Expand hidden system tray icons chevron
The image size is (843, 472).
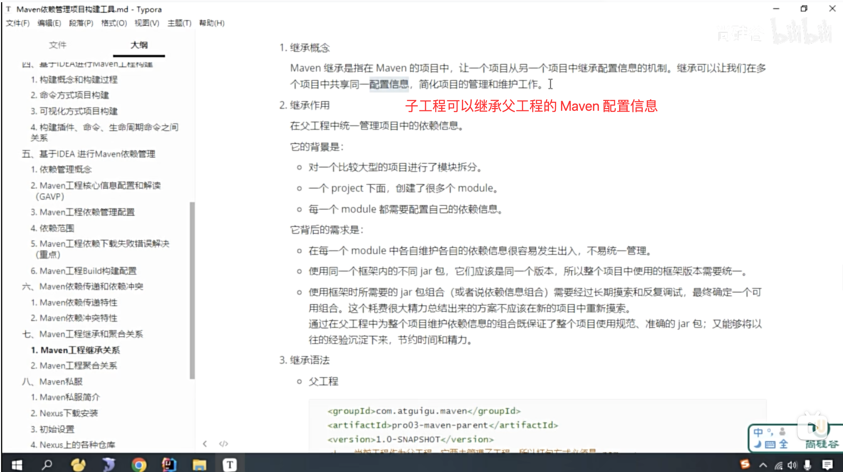coord(763,465)
